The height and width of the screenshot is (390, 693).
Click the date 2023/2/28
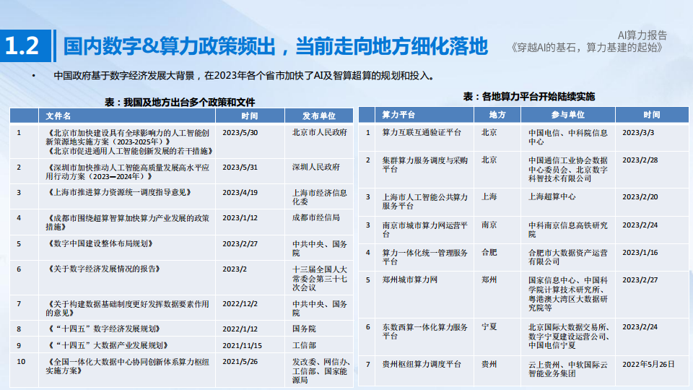[x=640, y=160]
